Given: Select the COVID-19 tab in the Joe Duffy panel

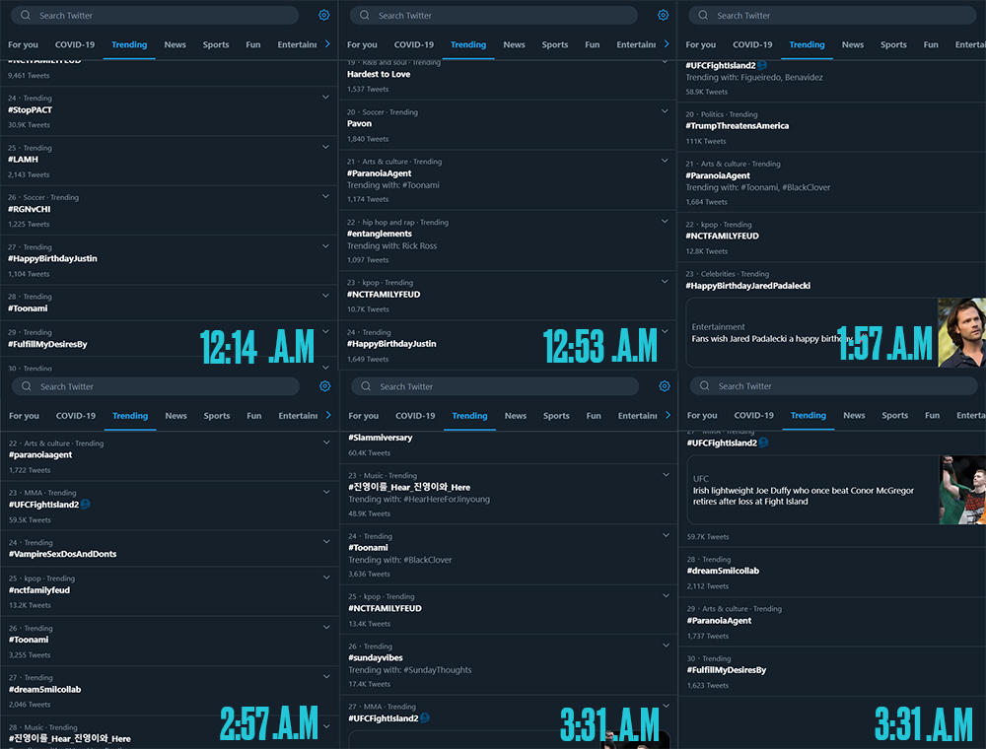Looking at the screenshot, I should pyautogui.click(x=754, y=415).
